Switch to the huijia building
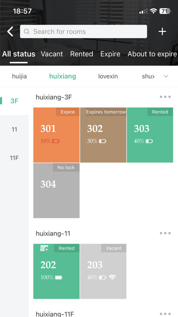178x317 pixels. 20,76
